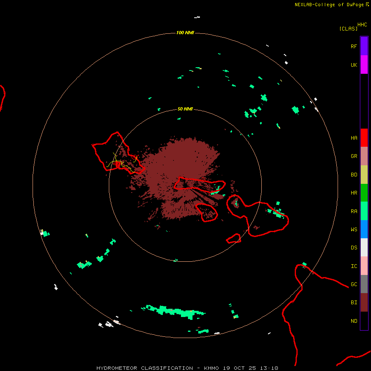The height and width of the screenshot is (371, 371).
Task: Click the WS legend label
Action: point(354,229)
